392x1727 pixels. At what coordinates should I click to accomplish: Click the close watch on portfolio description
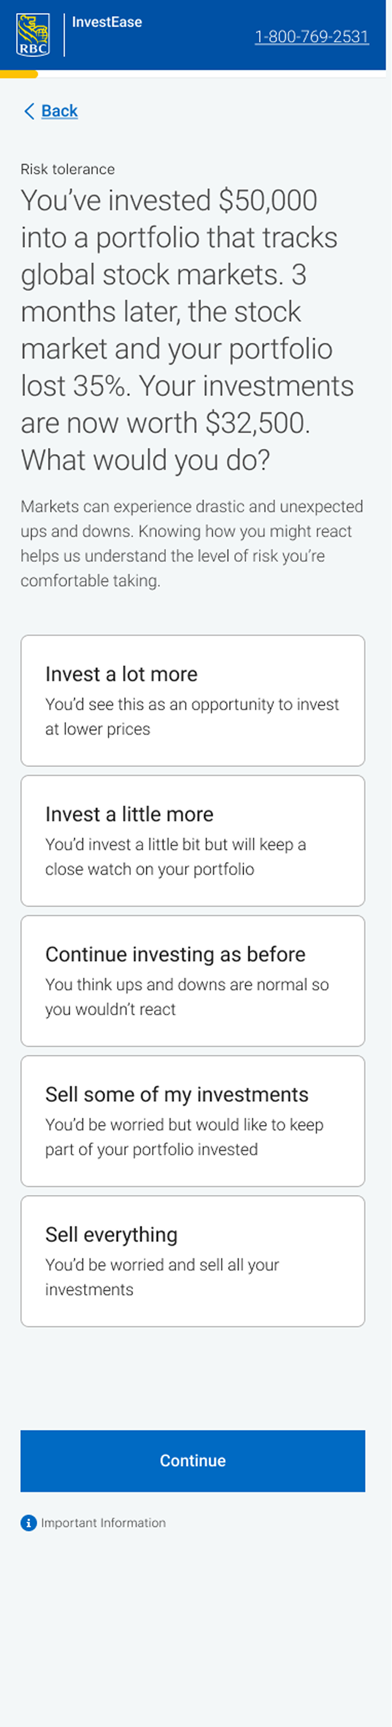pyautogui.click(x=175, y=857)
